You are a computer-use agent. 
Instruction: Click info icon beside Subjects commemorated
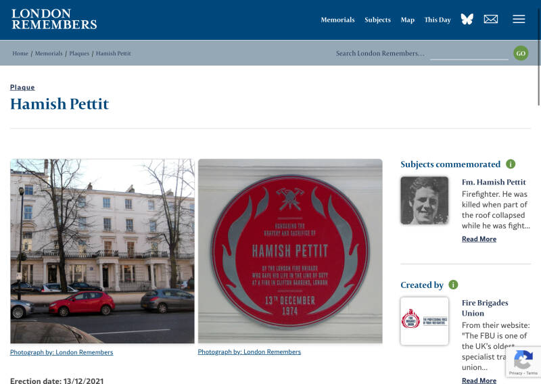(511, 164)
